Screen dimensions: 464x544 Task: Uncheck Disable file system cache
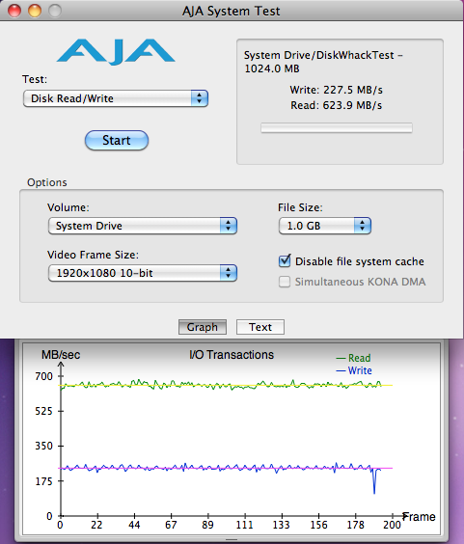285,260
